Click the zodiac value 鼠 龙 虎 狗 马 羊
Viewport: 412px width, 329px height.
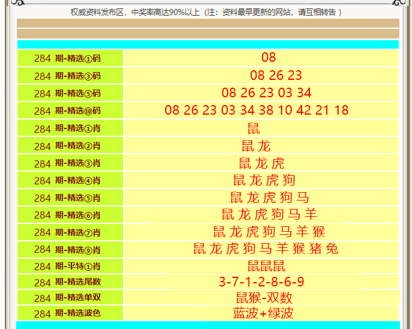(270, 214)
